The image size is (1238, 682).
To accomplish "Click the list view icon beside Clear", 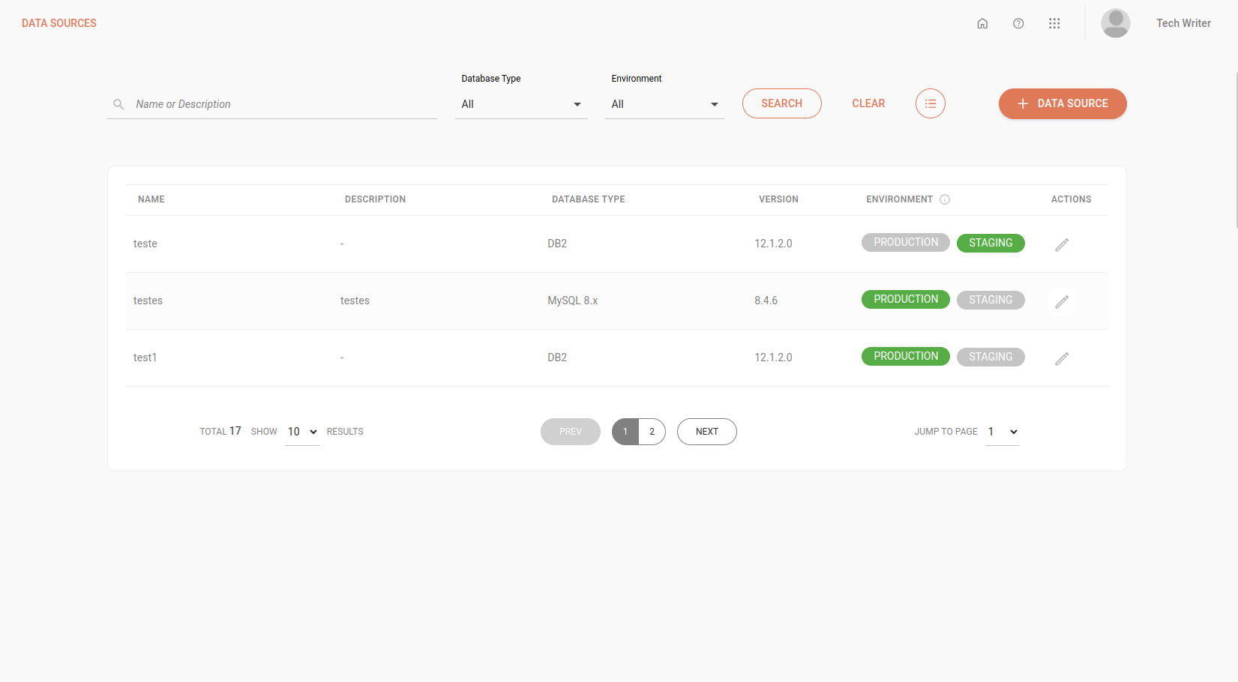I will click(930, 103).
